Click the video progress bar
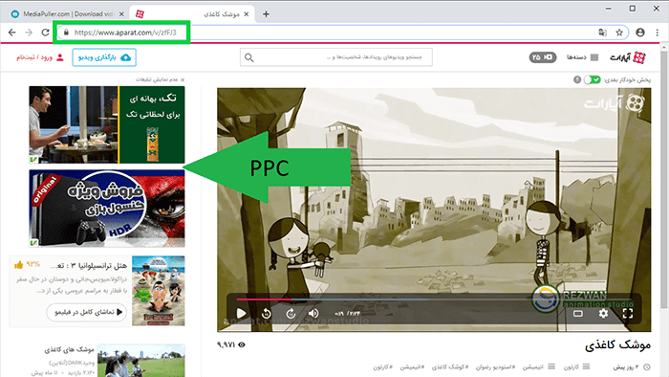The width and height of the screenshot is (669, 377). (433, 299)
